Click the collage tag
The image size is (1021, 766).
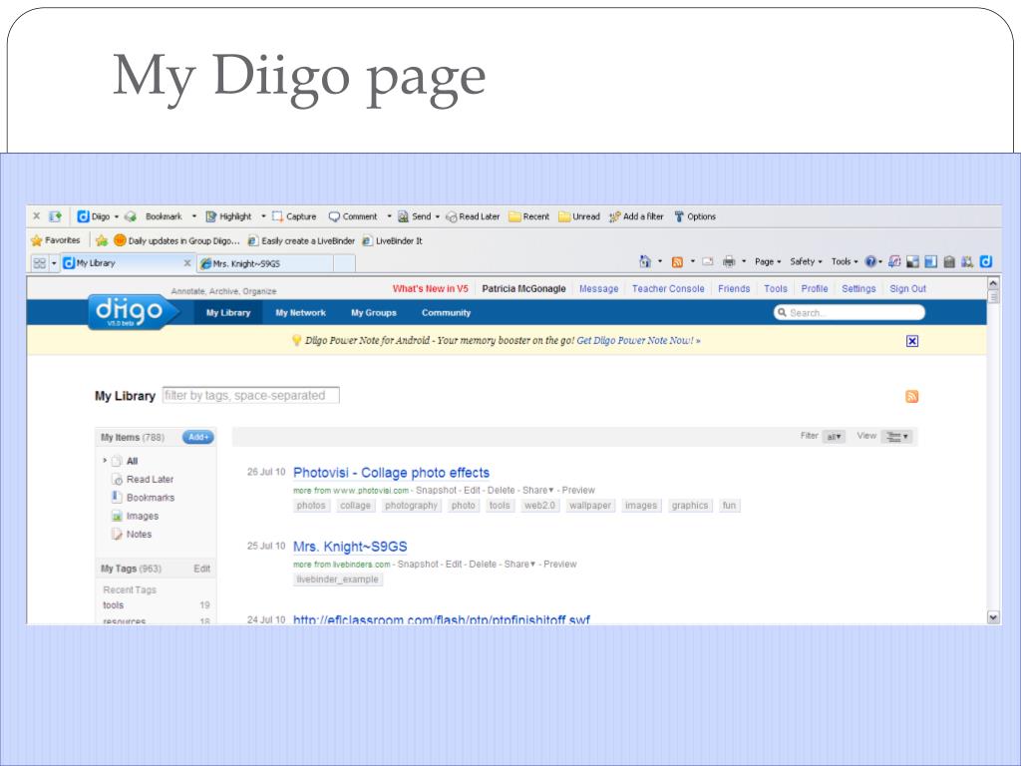(355, 506)
